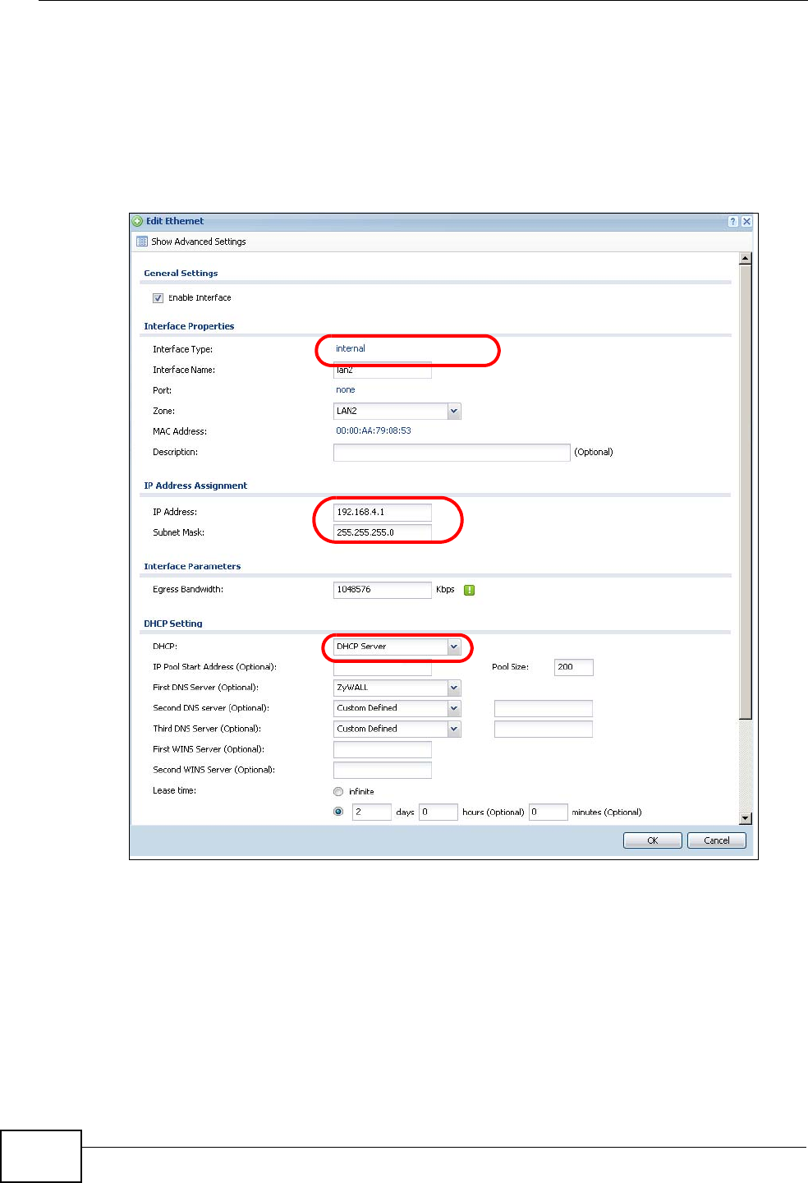Click the Description input field

click(x=452, y=453)
